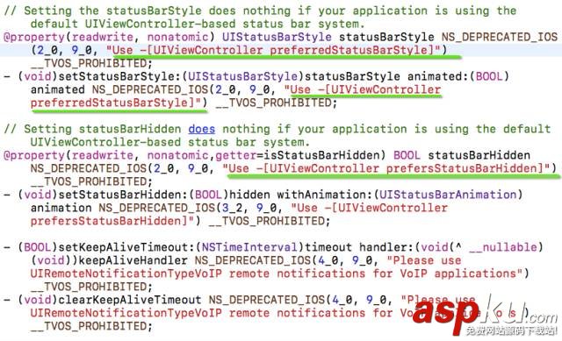
Task: Click the "NSTimeInterval" type name
Action: [249, 247]
